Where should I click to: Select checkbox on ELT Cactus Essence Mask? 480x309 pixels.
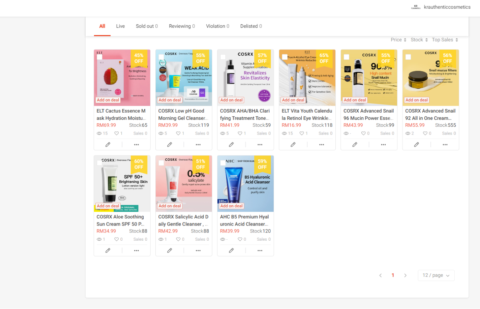99,57
